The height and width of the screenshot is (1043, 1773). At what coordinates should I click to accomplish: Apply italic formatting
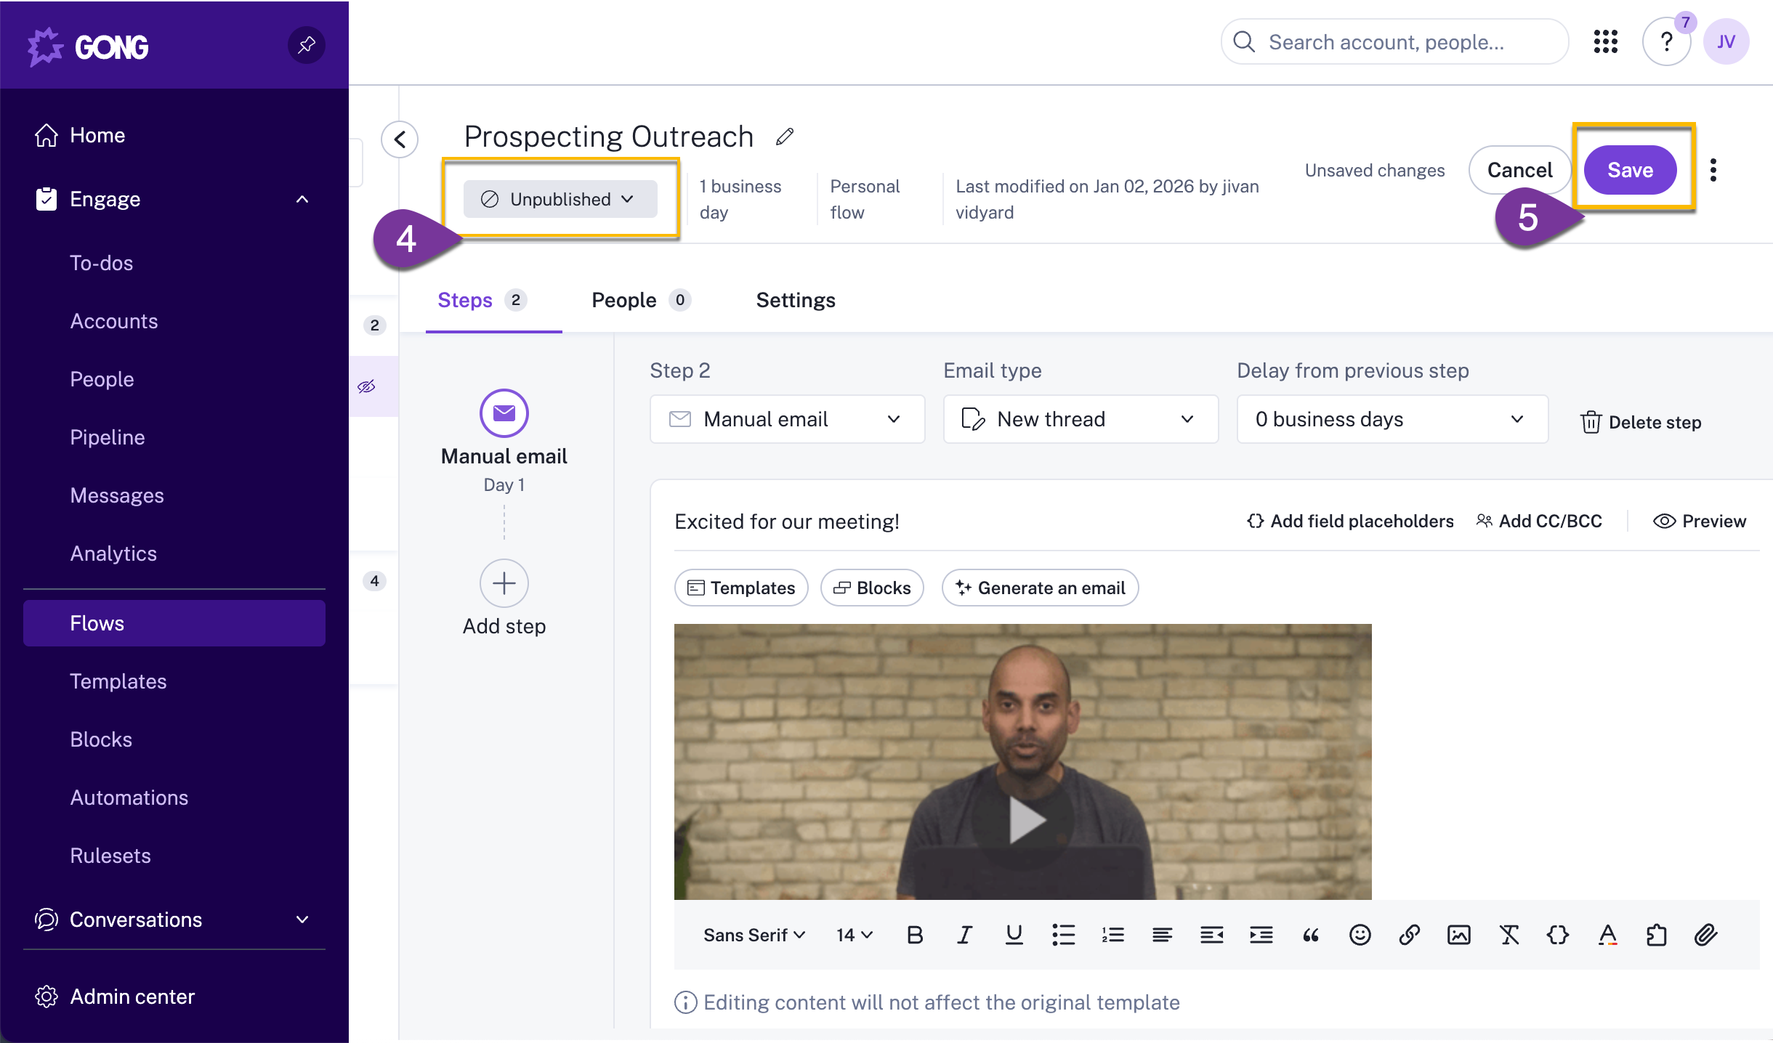tap(964, 935)
